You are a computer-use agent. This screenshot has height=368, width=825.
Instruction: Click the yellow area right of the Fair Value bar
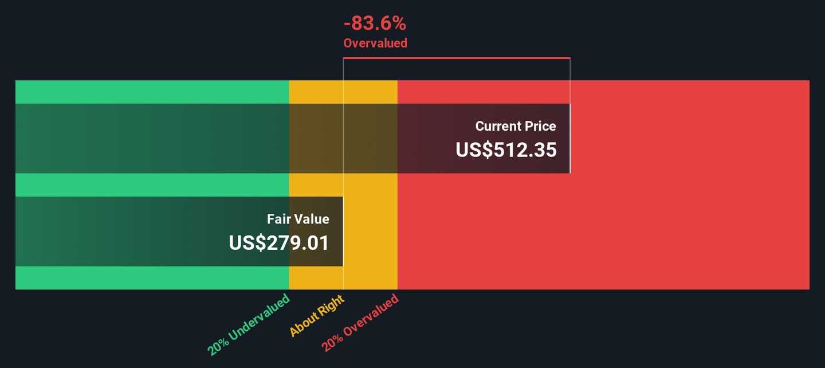pyautogui.click(x=370, y=231)
